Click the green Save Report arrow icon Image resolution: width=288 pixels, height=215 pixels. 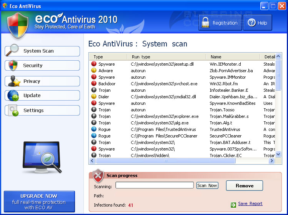tap(233, 204)
